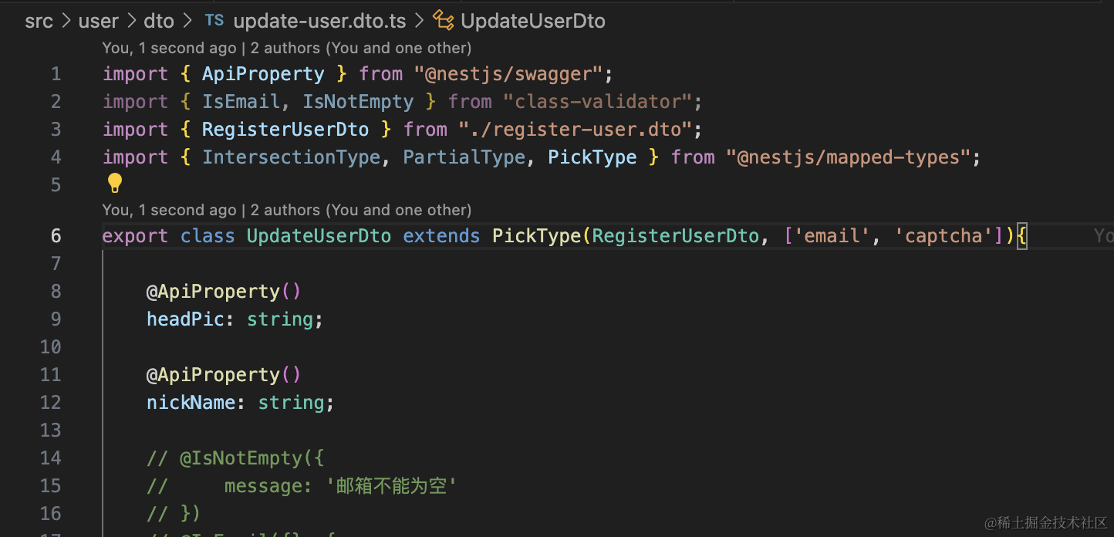The width and height of the screenshot is (1114, 537).
Task: Click the TS file icon in breadcrumb
Action: 214,20
